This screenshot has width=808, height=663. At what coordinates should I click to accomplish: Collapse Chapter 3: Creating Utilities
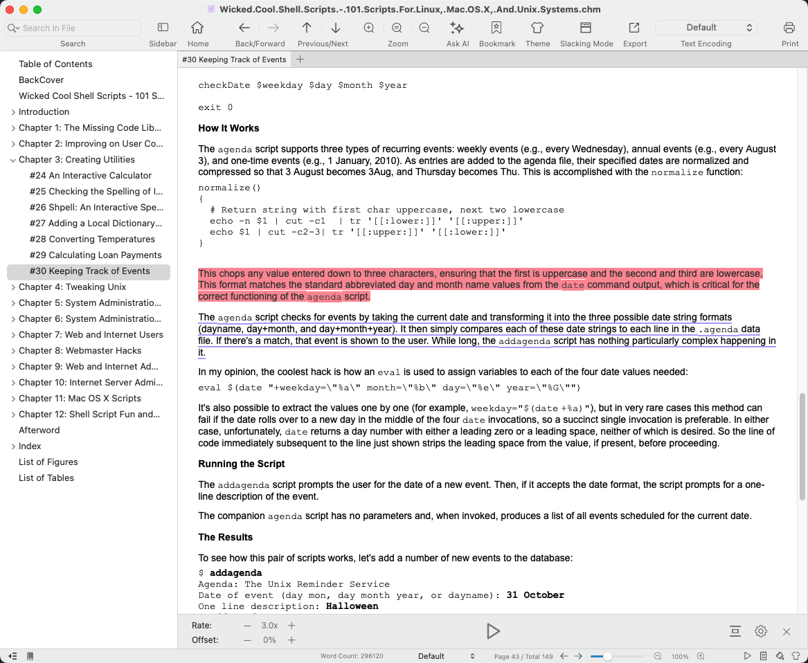(13, 160)
